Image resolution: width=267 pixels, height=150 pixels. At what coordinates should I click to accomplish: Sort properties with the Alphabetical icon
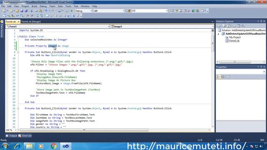(223, 77)
